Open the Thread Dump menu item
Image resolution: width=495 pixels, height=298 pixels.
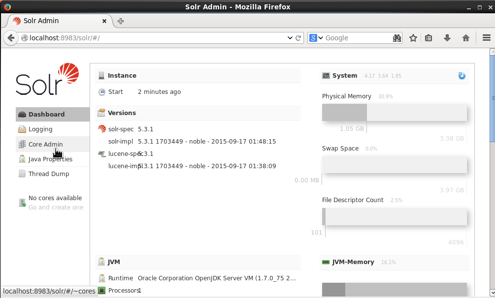(x=53, y=174)
